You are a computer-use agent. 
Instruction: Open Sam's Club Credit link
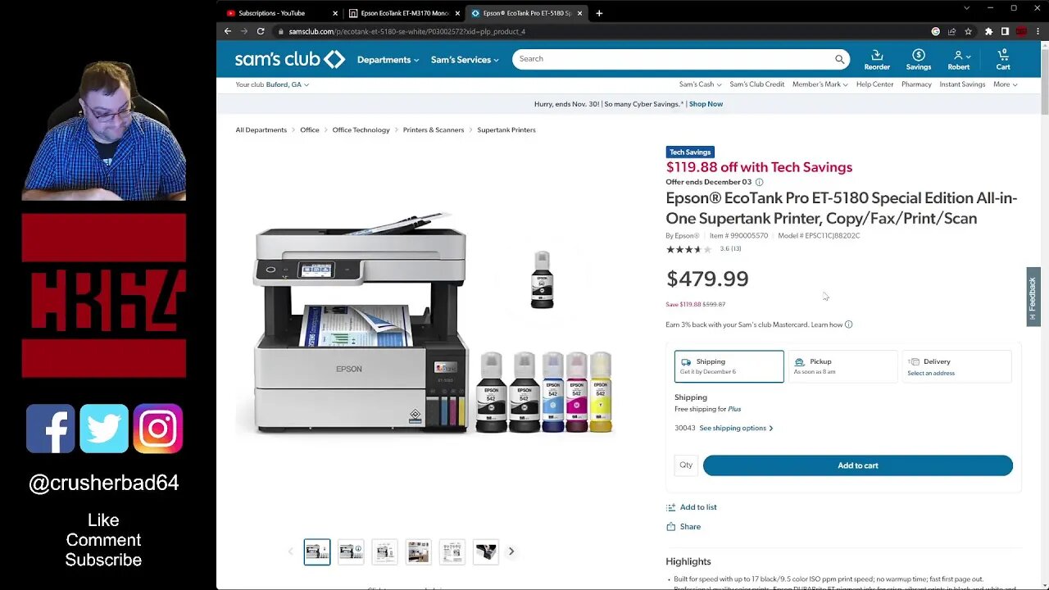pyautogui.click(x=756, y=84)
